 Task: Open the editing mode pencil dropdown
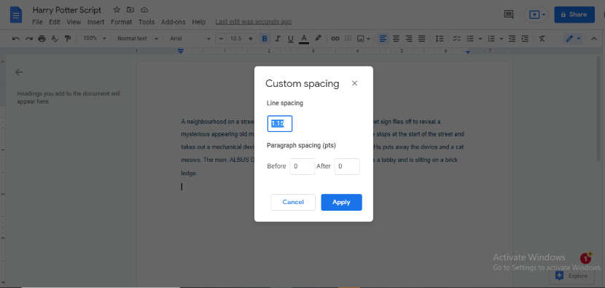573,39
